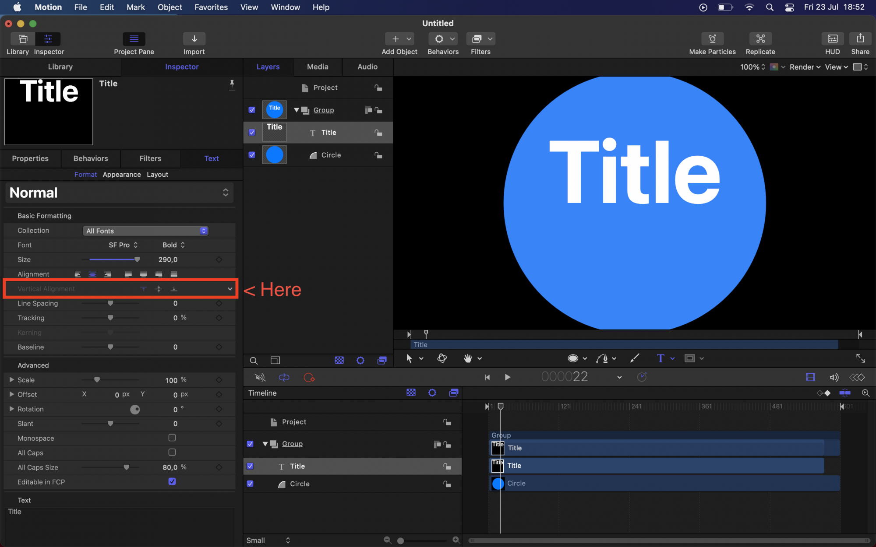Pin the Inspector with pin icon
The width and height of the screenshot is (876, 547).
(232, 84)
